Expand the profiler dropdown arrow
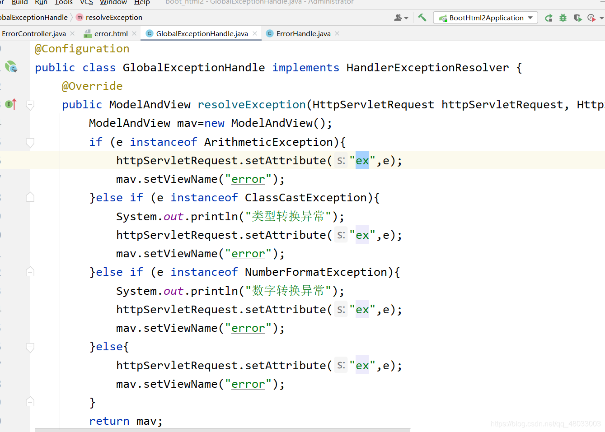 601,18
